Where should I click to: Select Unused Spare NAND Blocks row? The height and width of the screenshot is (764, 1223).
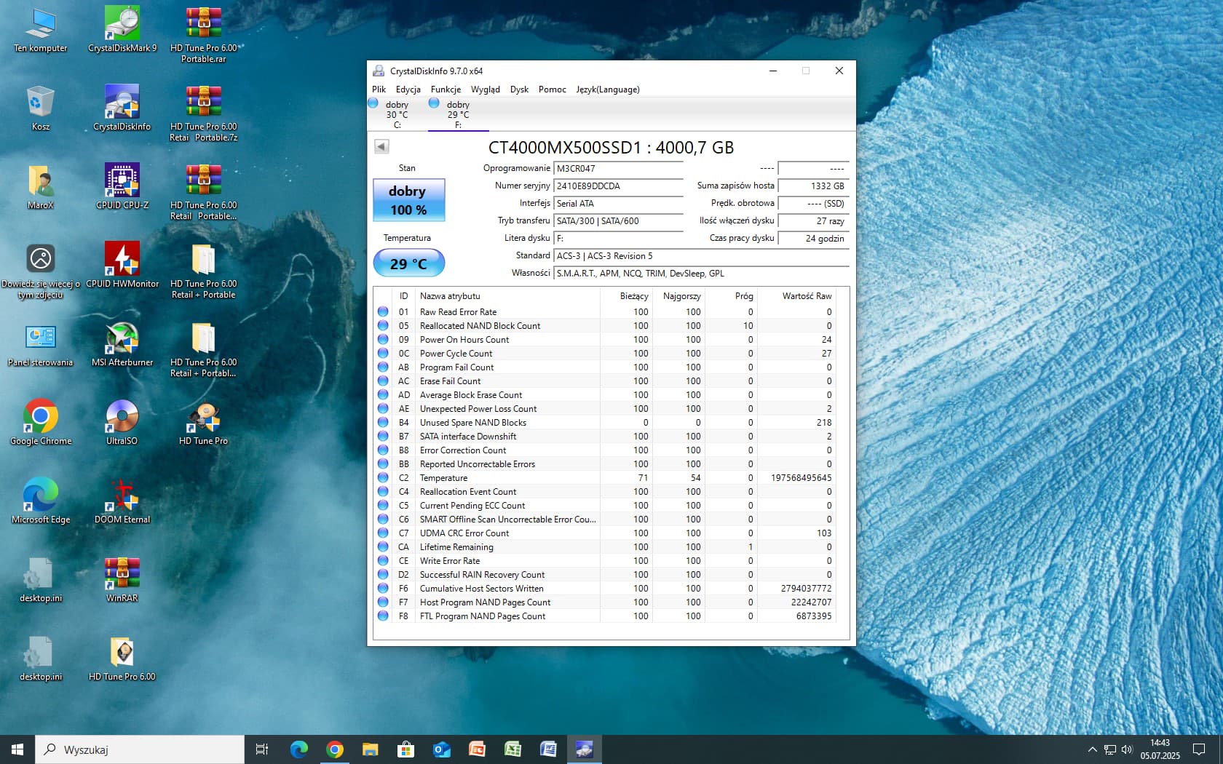[x=605, y=423]
